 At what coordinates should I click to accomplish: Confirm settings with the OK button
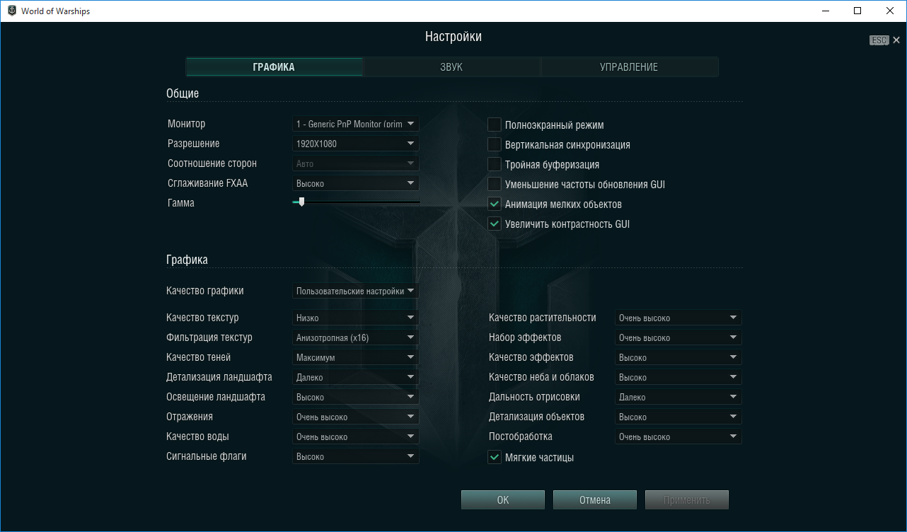click(x=503, y=500)
